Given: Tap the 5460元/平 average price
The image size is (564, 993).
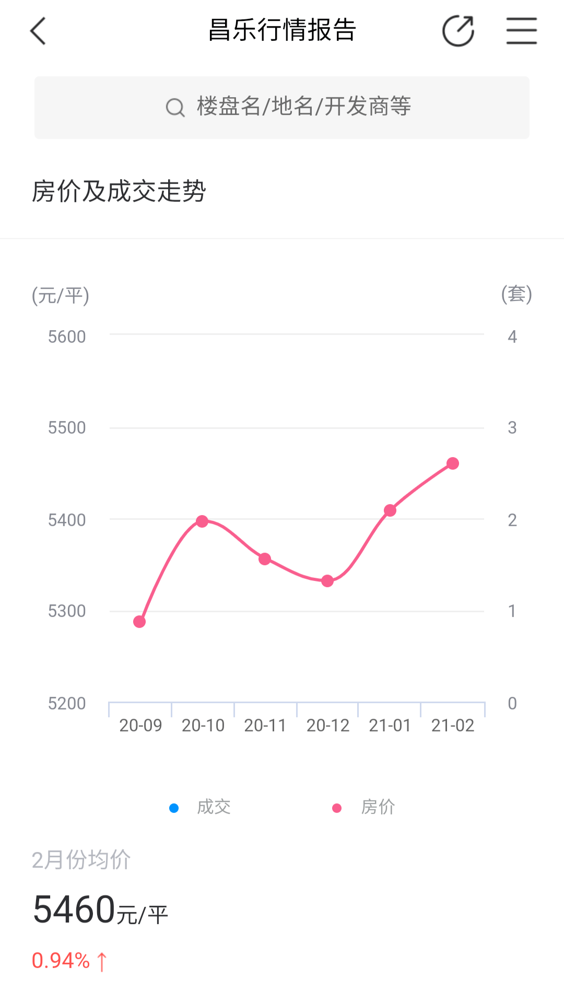Looking at the screenshot, I should pos(100,910).
